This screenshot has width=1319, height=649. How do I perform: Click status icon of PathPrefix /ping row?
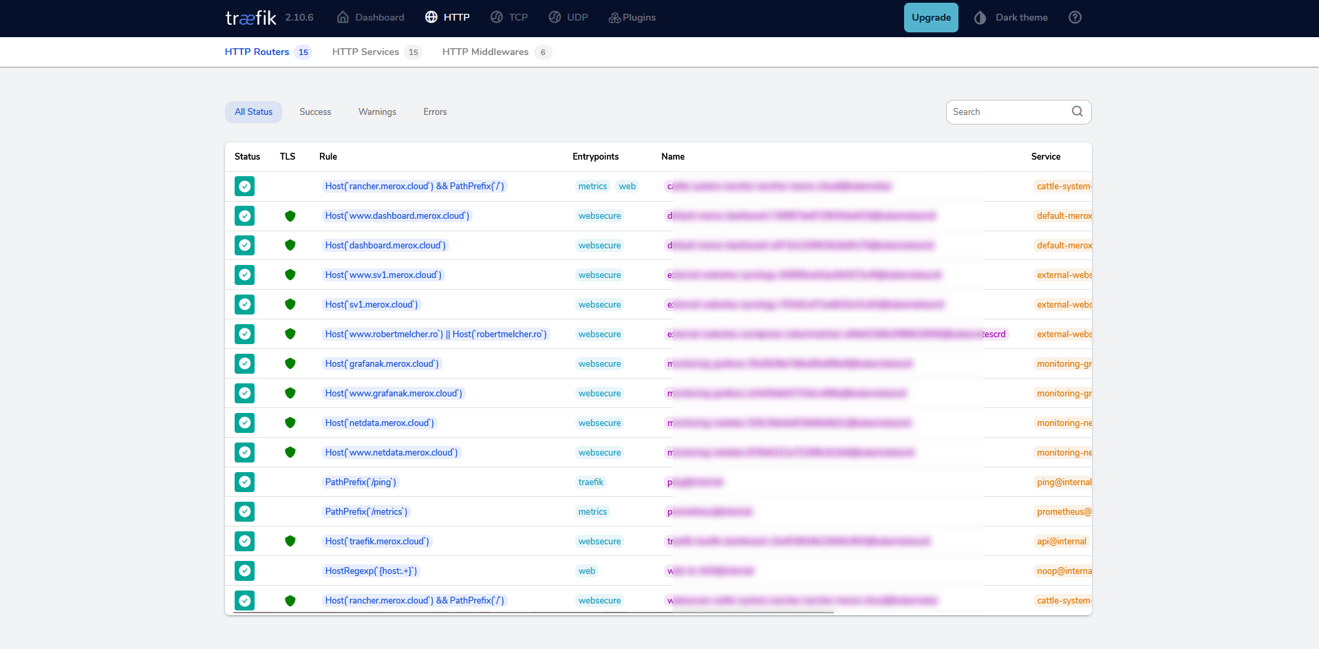click(244, 482)
